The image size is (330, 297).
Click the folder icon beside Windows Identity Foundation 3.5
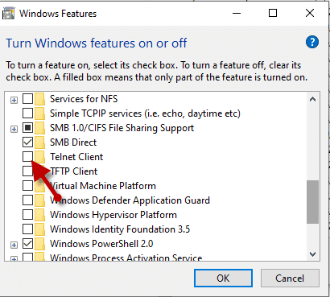(40, 229)
